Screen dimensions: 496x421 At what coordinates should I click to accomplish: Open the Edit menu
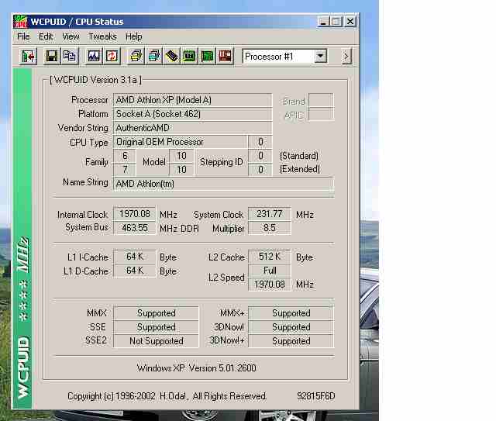click(x=46, y=36)
